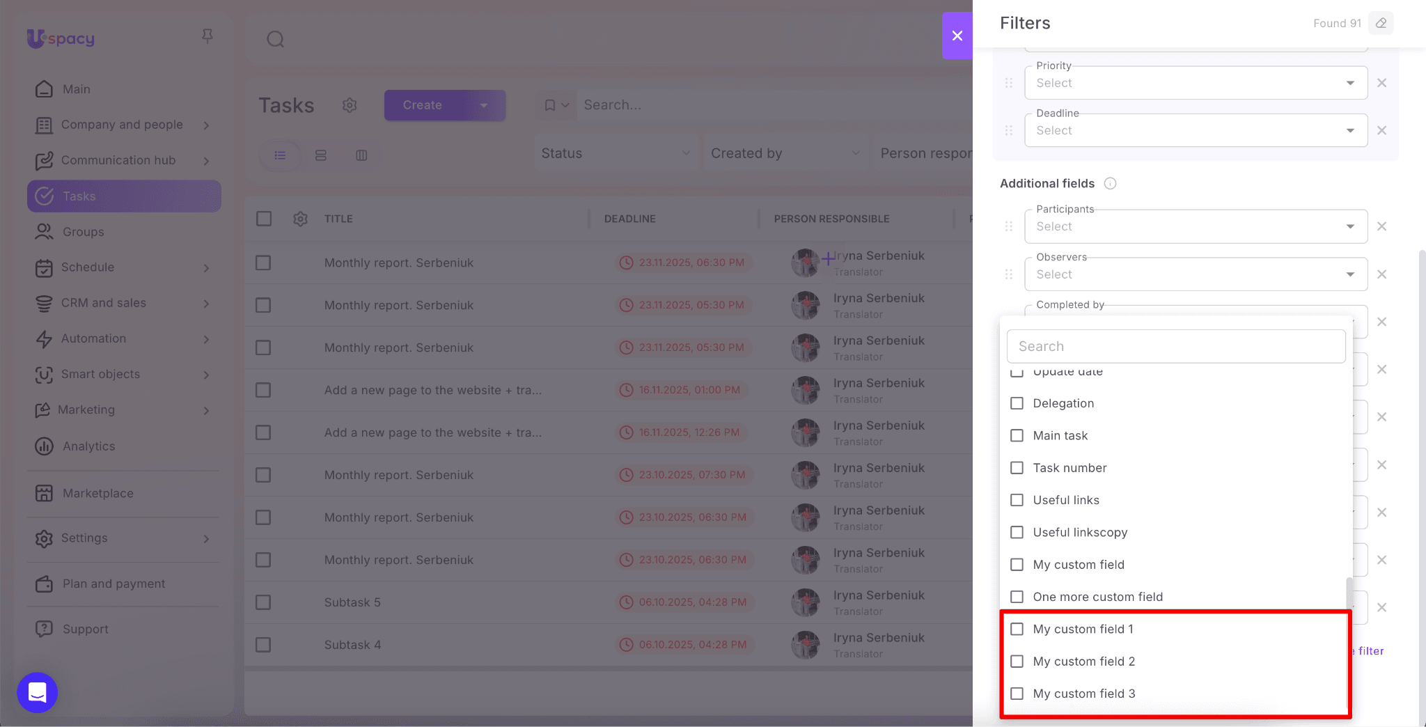Open the chat support bubble icon
The height and width of the screenshot is (727, 1426).
pyautogui.click(x=37, y=692)
